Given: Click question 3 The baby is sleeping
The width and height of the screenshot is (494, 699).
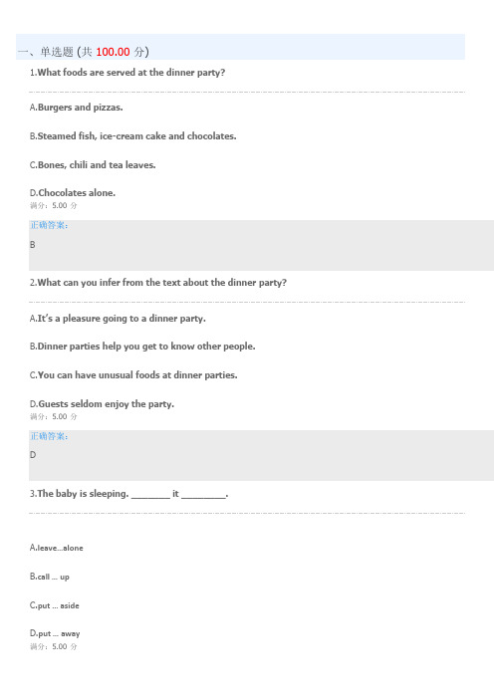Looking at the screenshot, I should (x=129, y=494).
